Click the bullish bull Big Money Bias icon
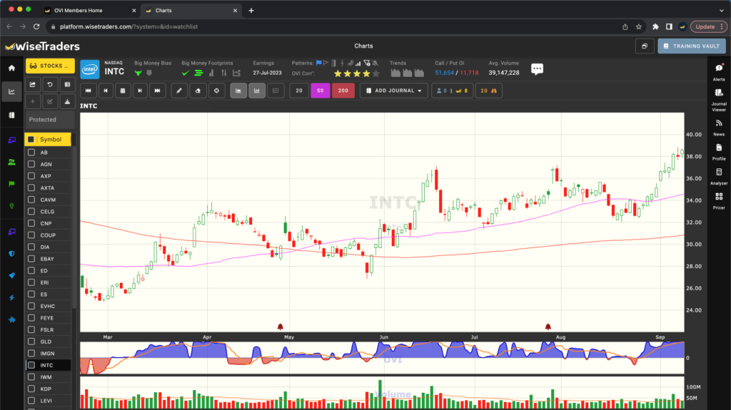The image size is (731, 410). click(x=138, y=73)
